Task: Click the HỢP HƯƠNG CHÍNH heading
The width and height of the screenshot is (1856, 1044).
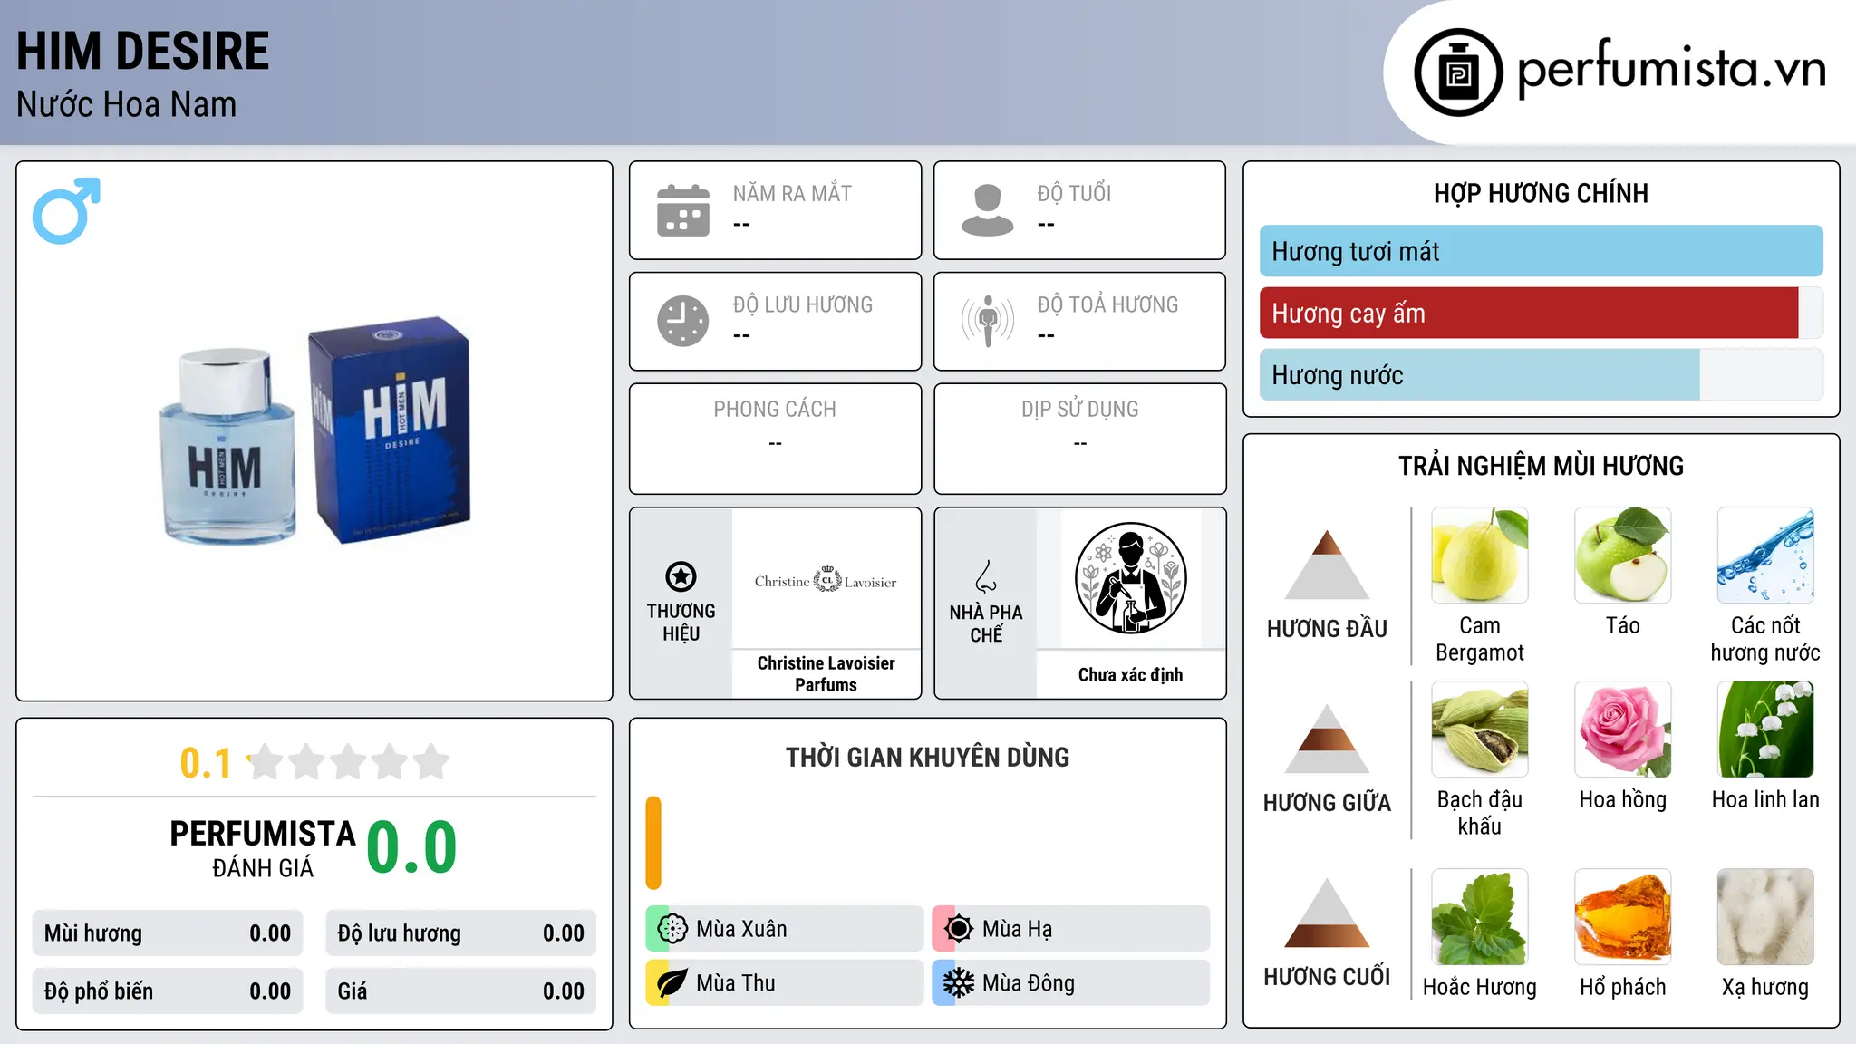Action: (x=1541, y=193)
